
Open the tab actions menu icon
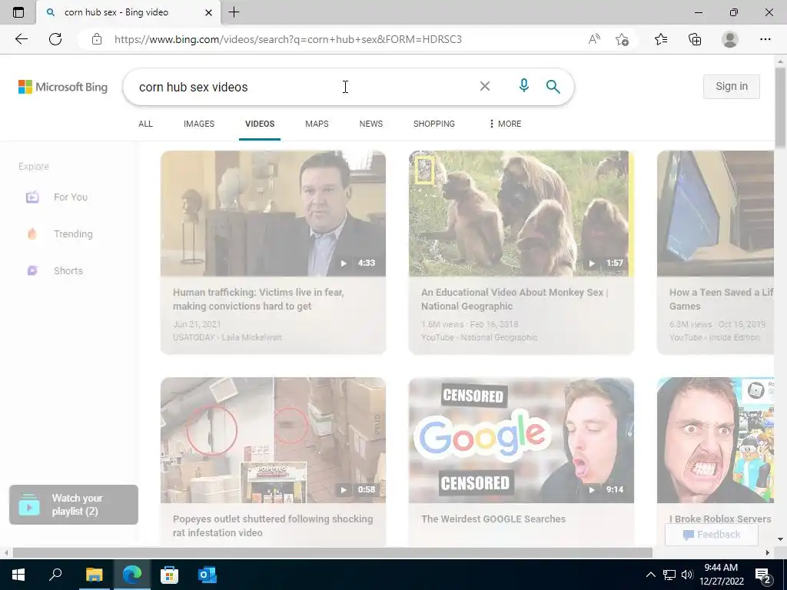click(18, 12)
